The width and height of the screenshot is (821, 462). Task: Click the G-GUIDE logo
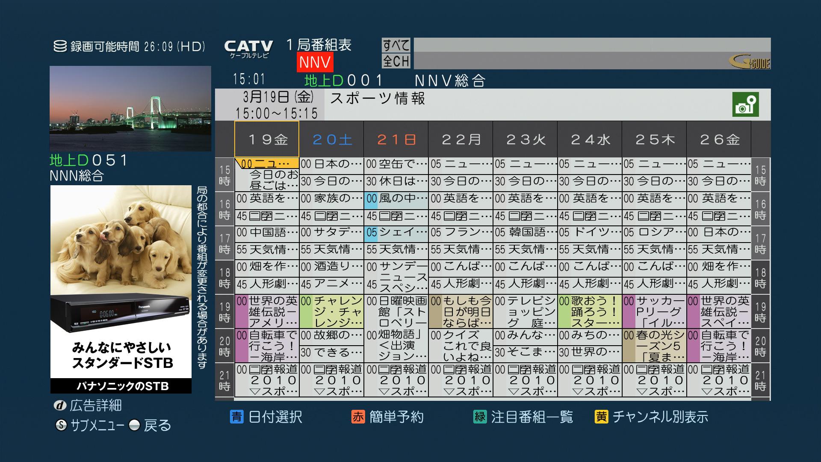pos(749,62)
